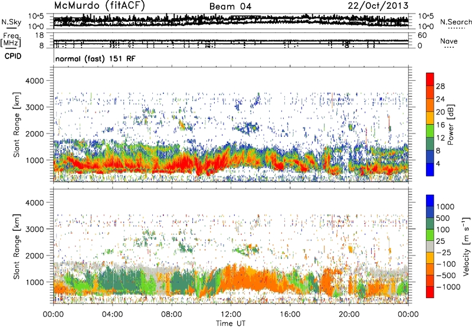The width and height of the screenshot is (472, 327).
Task: Click the 'Velocity [m s-1]' colorbar title
Action: (466, 246)
